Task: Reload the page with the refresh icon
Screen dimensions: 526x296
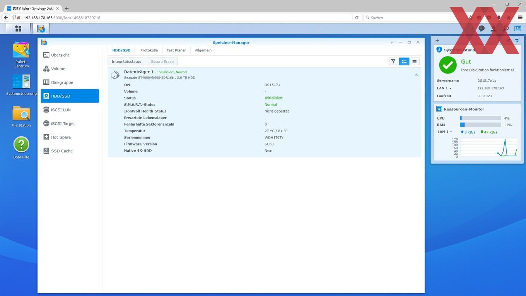Action: (357, 17)
